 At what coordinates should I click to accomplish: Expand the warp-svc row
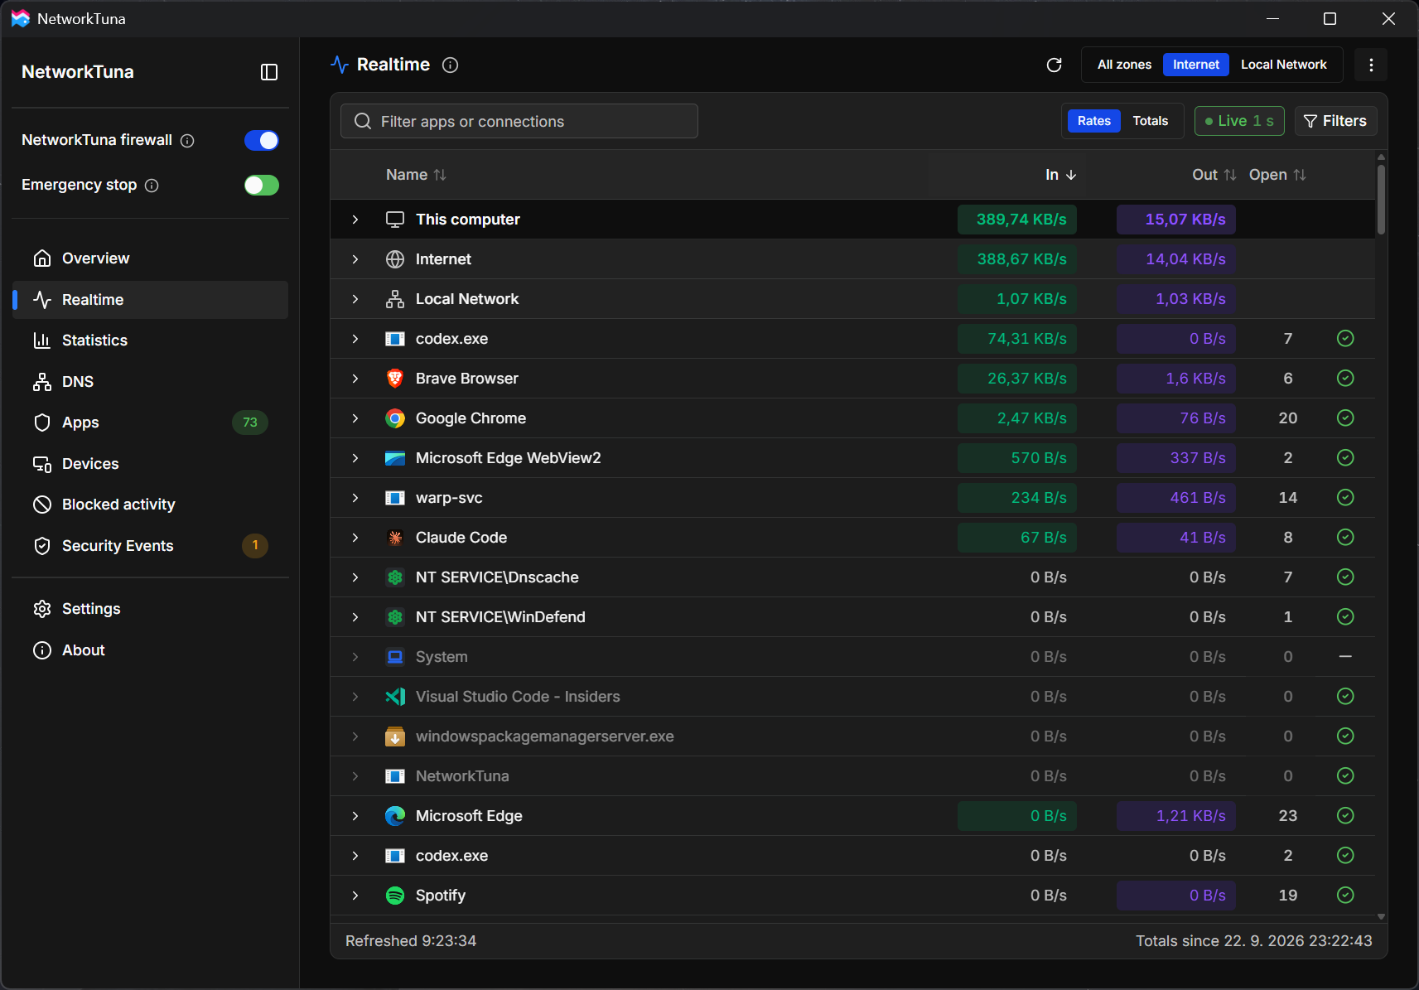coord(355,498)
